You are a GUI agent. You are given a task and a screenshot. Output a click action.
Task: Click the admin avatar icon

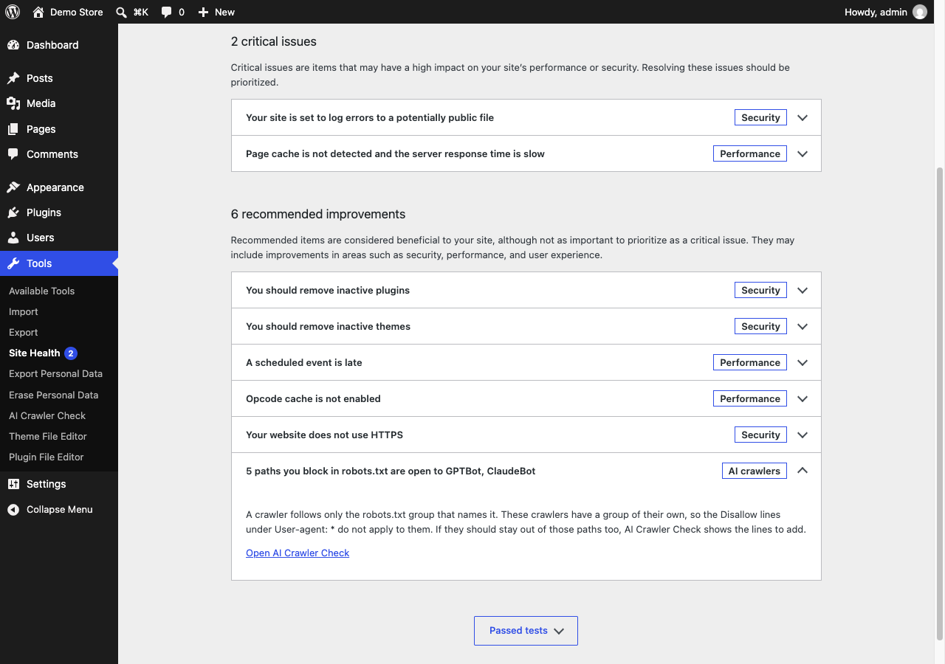coord(920,12)
